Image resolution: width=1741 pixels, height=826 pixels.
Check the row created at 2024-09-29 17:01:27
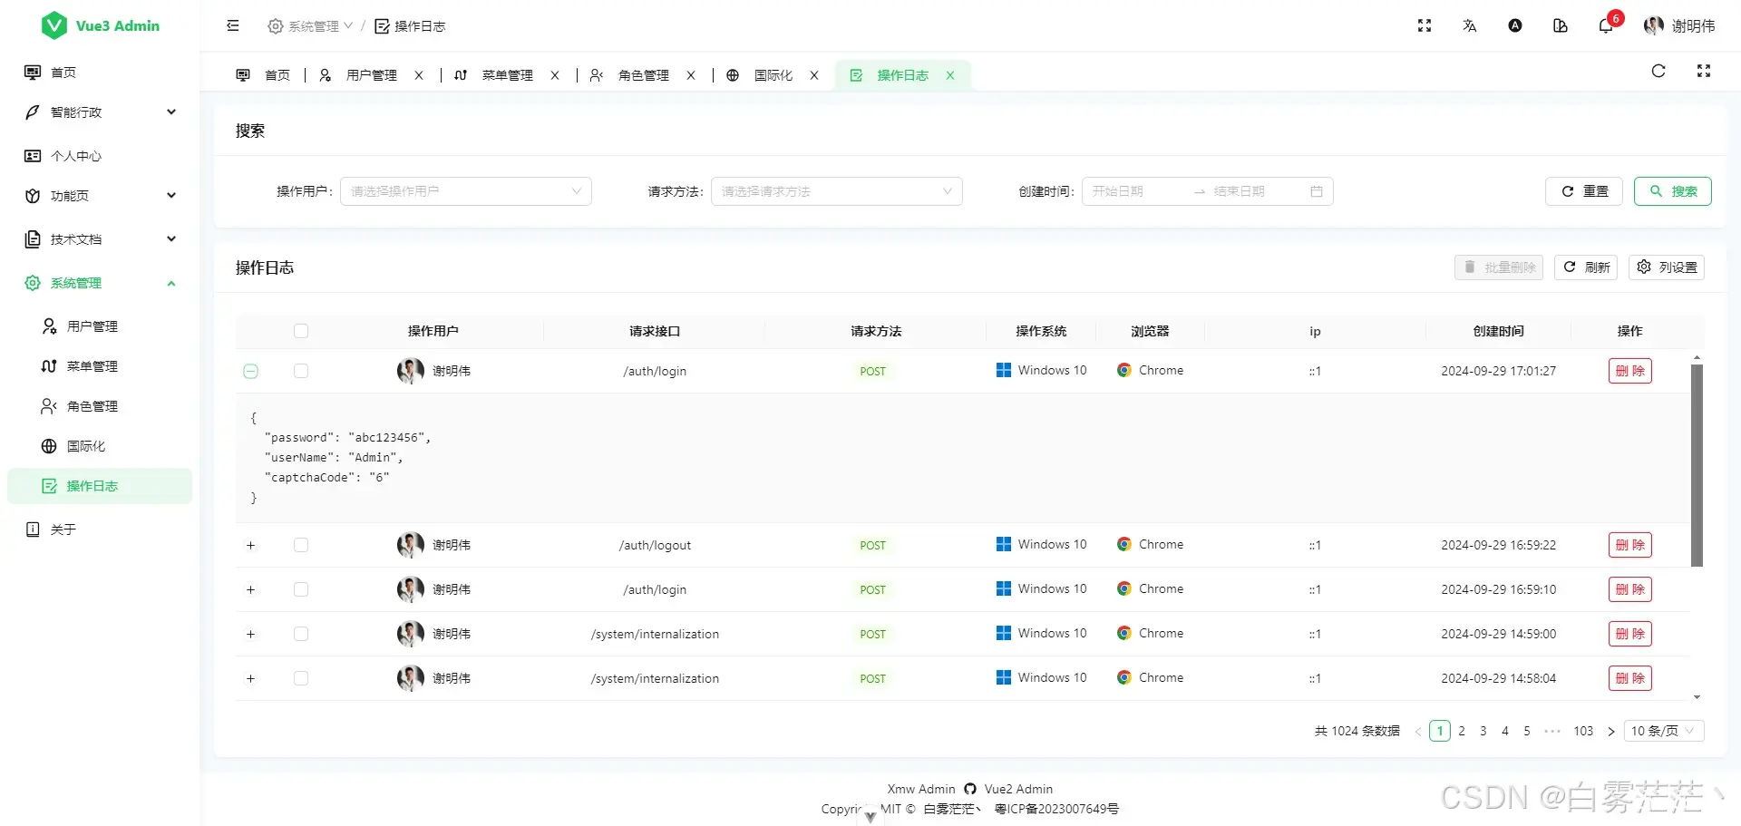301,371
